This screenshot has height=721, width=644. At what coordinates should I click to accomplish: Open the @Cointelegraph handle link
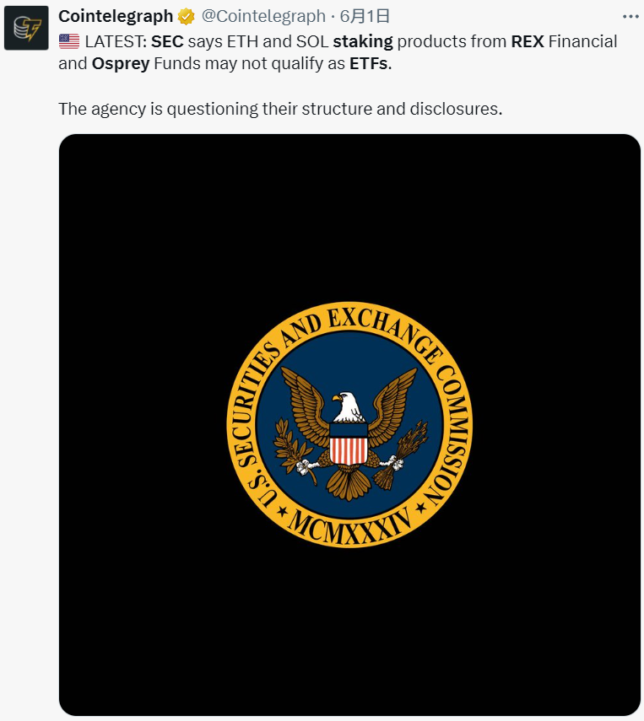coord(262,16)
